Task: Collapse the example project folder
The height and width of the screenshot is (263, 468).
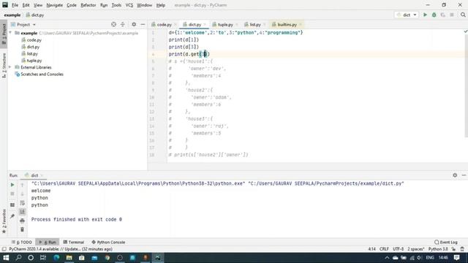Action: point(10,33)
